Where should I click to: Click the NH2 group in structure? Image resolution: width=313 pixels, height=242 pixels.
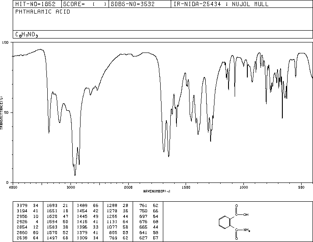pos(247,230)
